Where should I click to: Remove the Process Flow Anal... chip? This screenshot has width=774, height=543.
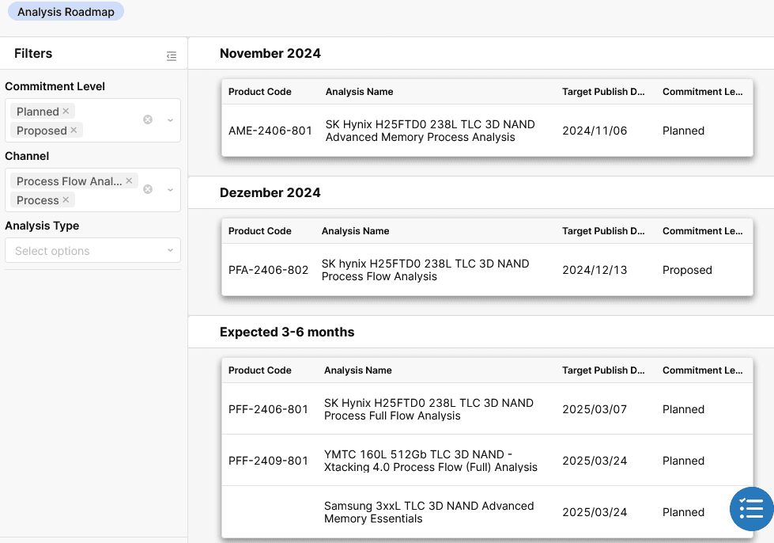129,181
